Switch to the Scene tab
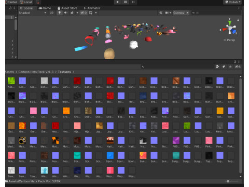This screenshot has width=249, height=187. (26, 8)
